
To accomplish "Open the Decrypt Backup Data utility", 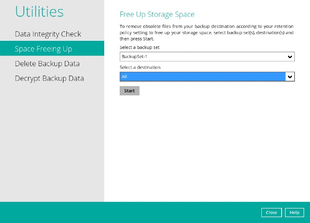I will coord(49,78).
